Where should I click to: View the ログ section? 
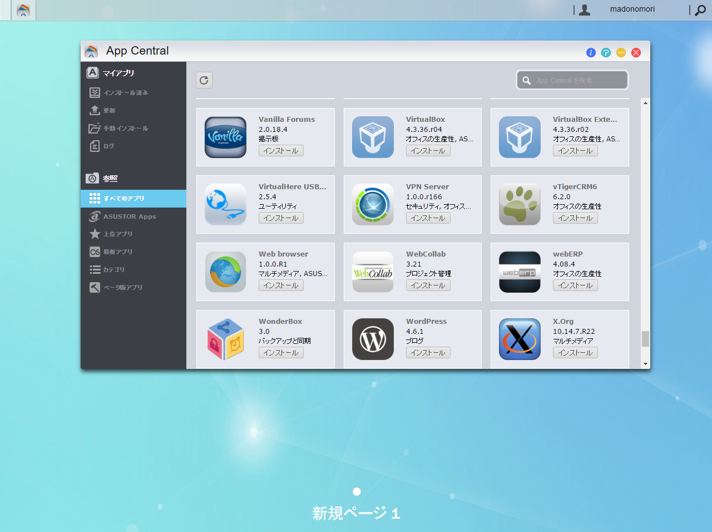[108, 146]
